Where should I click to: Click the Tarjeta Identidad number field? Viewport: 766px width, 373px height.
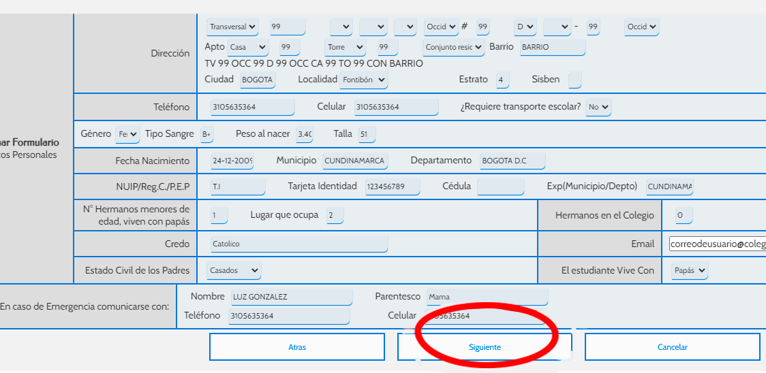click(393, 186)
